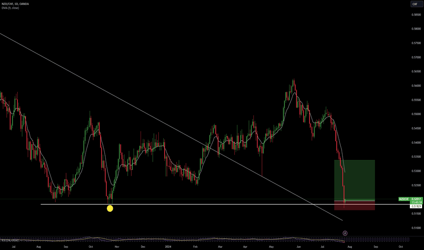Click the 0.51500 price axis label
This screenshot has height=250, width=424.
pos(416,214)
